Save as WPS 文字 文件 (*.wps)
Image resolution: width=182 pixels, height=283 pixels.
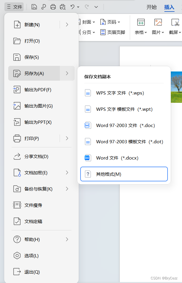tap(124, 93)
